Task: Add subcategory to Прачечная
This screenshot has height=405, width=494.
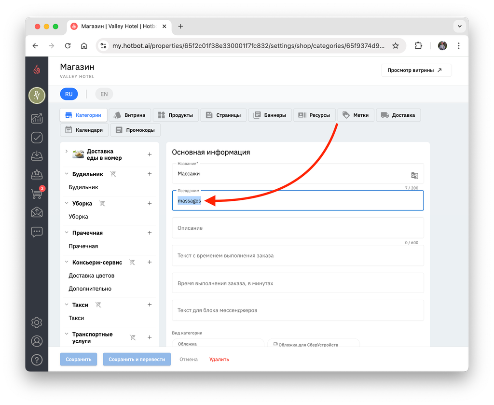Action: [x=150, y=233]
